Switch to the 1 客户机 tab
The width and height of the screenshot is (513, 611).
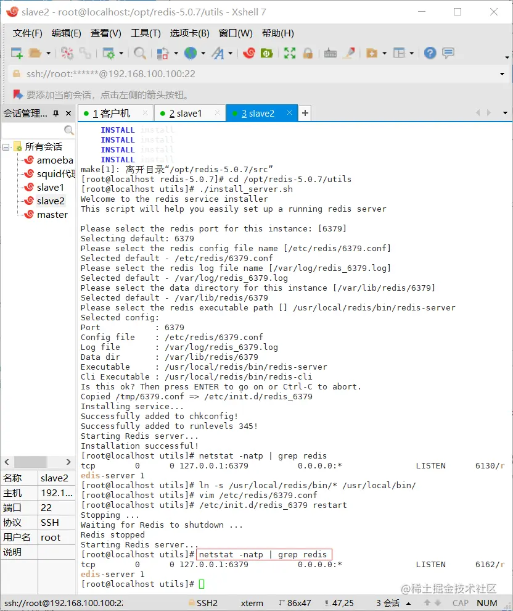point(115,114)
